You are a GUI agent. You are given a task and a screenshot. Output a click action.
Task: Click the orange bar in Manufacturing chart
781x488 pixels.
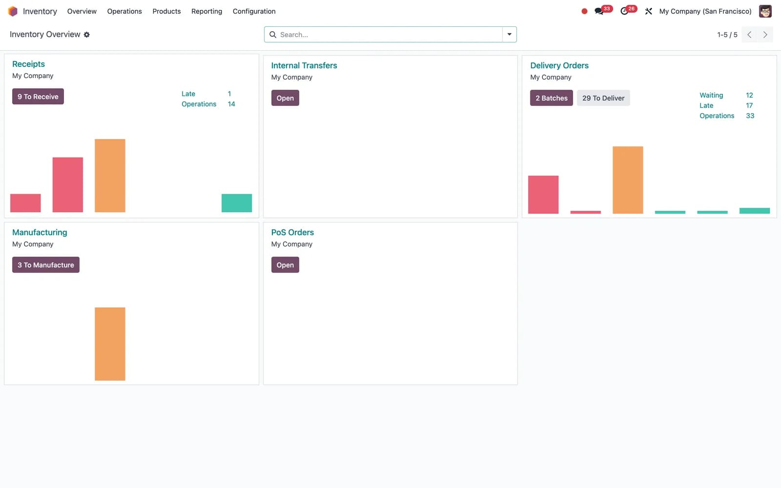(110, 344)
